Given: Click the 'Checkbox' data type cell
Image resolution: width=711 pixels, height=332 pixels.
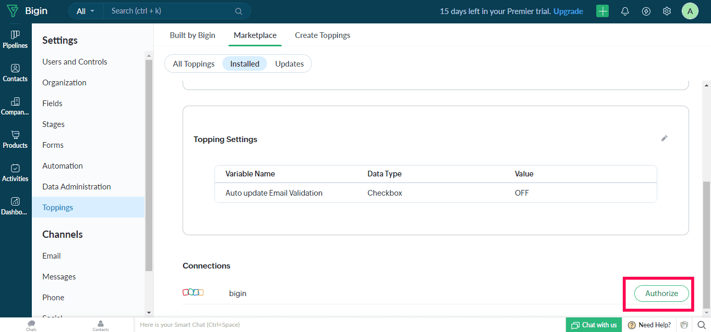Looking at the screenshot, I should pos(385,193).
